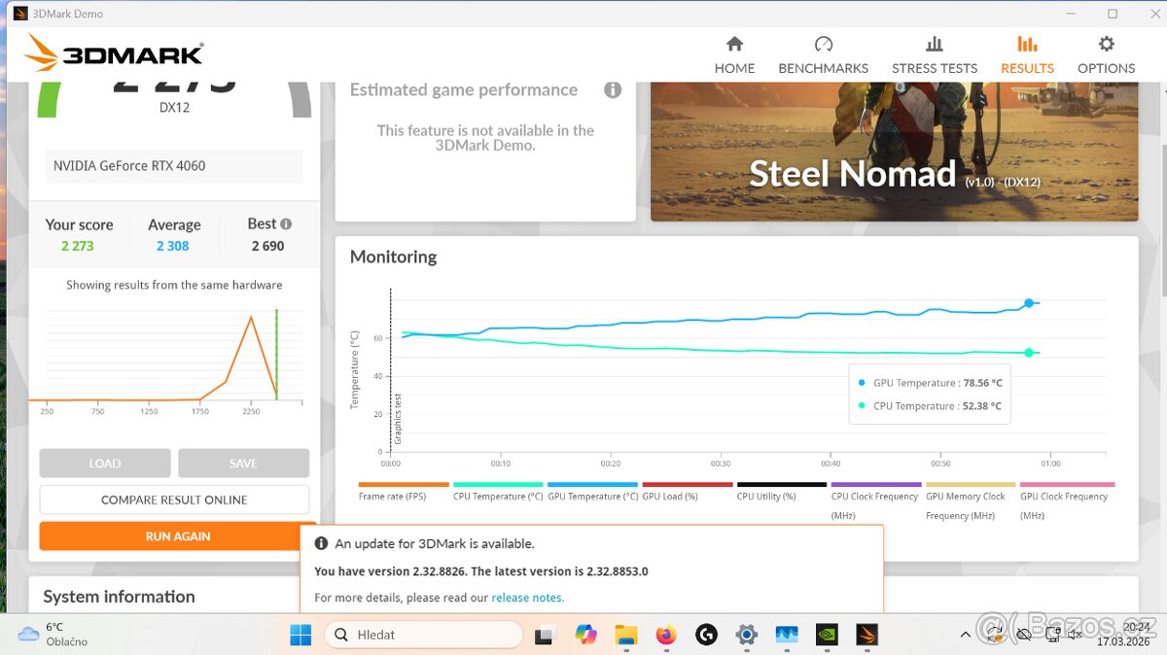
Task: Click the 3DMark Demo title bar icon
Action: tap(20, 14)
